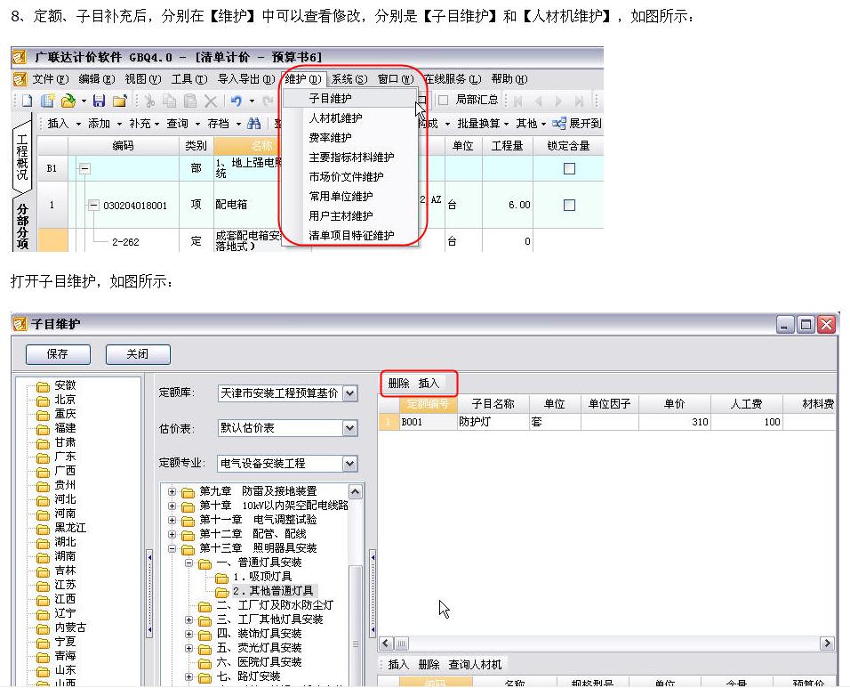Viewport: 850px width, 688px height.
Task: Switch to 工程概况 side tab
Action: click(22, 157)
